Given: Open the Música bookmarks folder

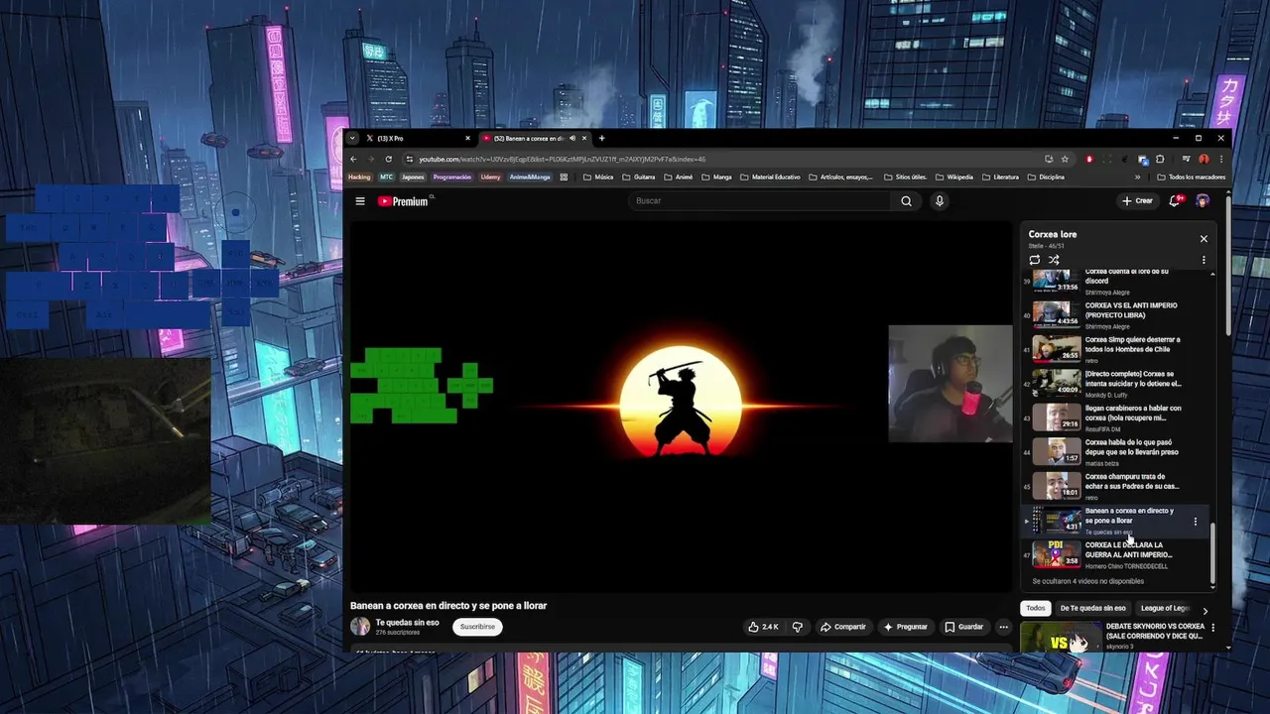Looking at the screenshot, I should [598, 177].
